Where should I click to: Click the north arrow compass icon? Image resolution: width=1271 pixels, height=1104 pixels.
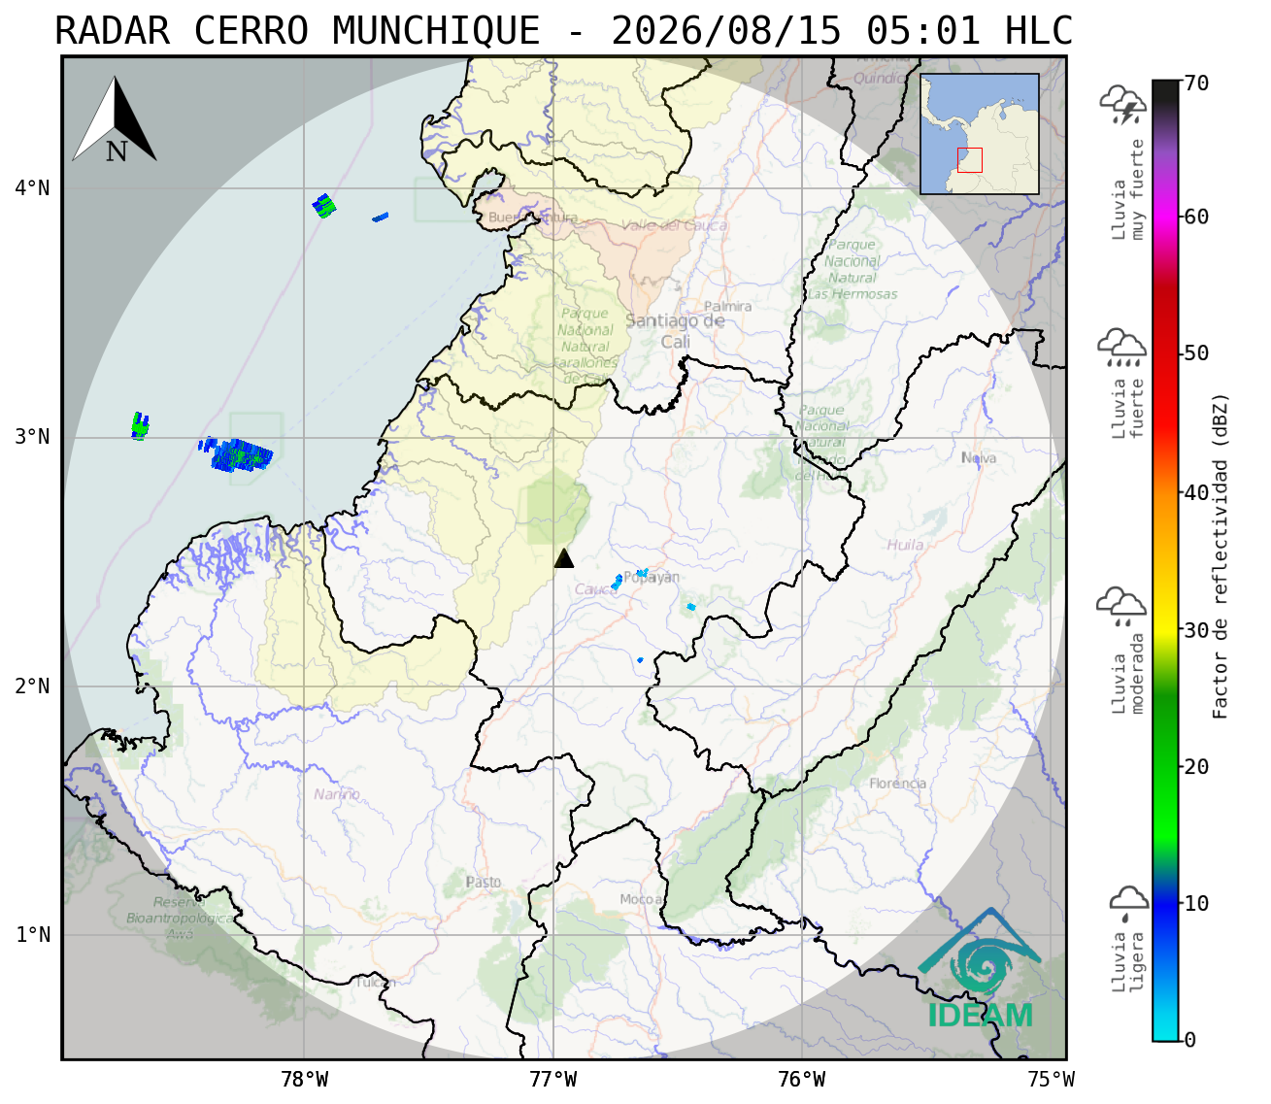pyautogui.click(x=116, y=120)
